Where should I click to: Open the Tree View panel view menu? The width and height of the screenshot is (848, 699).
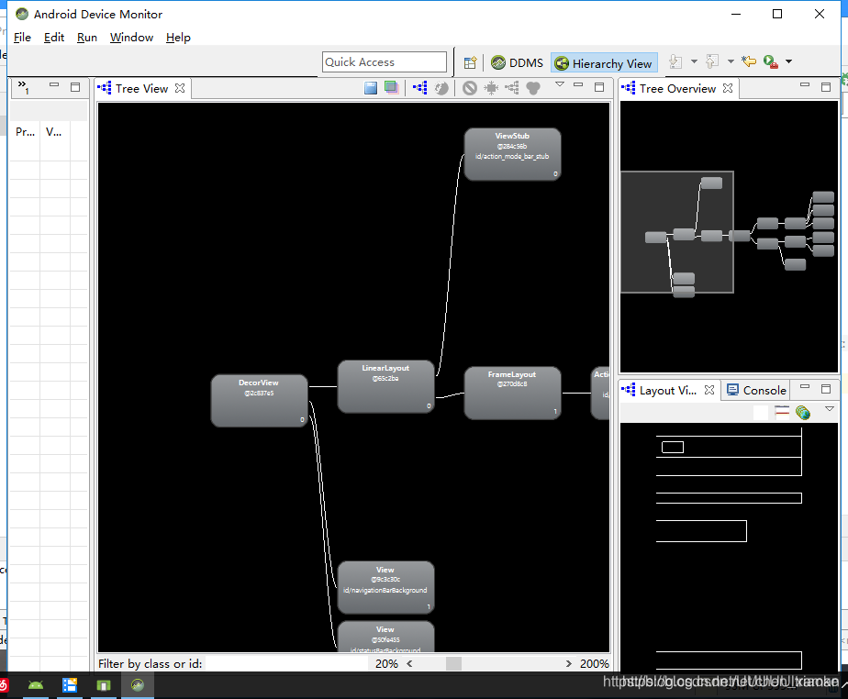(x=560, y=84)
